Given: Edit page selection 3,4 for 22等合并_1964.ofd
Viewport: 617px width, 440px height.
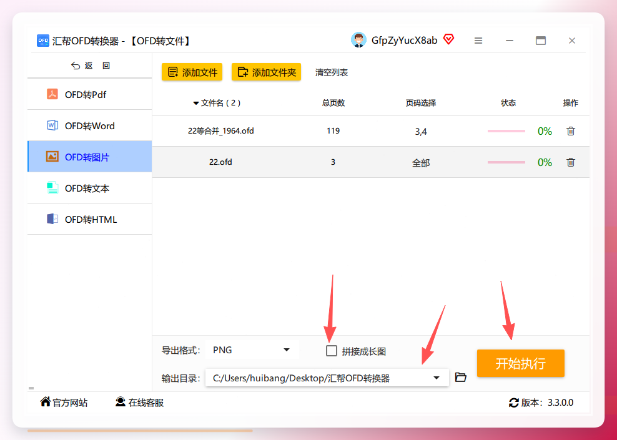Looking at the screenshot, I should pos(421,131).
